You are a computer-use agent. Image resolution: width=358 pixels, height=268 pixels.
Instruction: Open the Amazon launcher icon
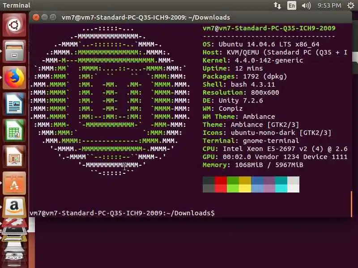tap(14, 207)
